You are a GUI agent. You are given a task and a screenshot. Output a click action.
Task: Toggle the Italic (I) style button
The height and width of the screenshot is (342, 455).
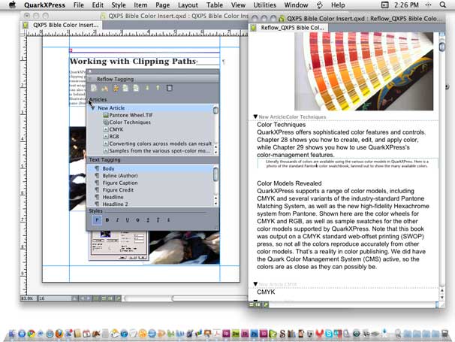pos(117,220)
